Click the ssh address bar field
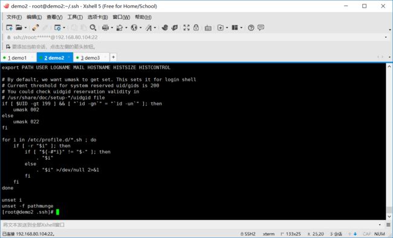Viewport: 393px width, 238px height. pos(195,37)
